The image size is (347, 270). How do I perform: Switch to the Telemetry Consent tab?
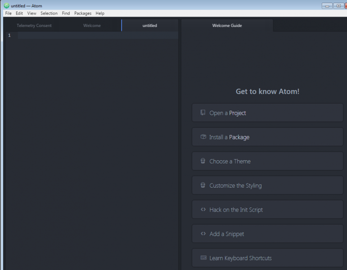click(x=34, y=26)
